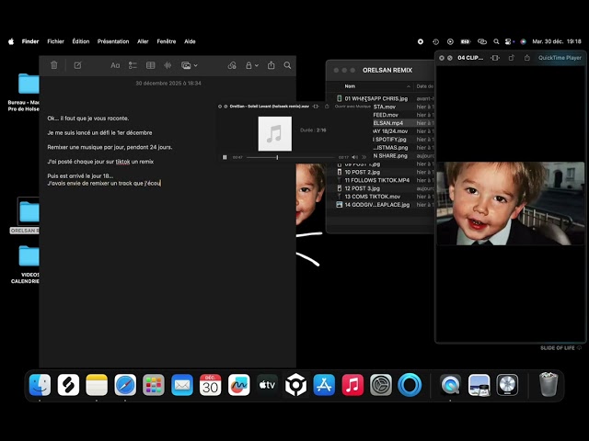The height and width of the screenshot is (441, 589).
Task: Insert a table in the note
Action: [x=151, y=65]
